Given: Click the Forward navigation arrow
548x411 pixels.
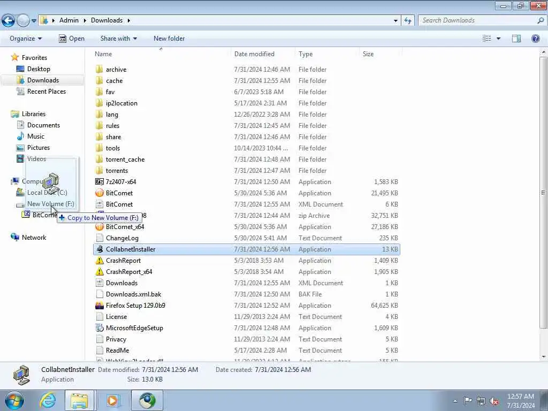Looking at the screenshot, I should coord(23,20).
